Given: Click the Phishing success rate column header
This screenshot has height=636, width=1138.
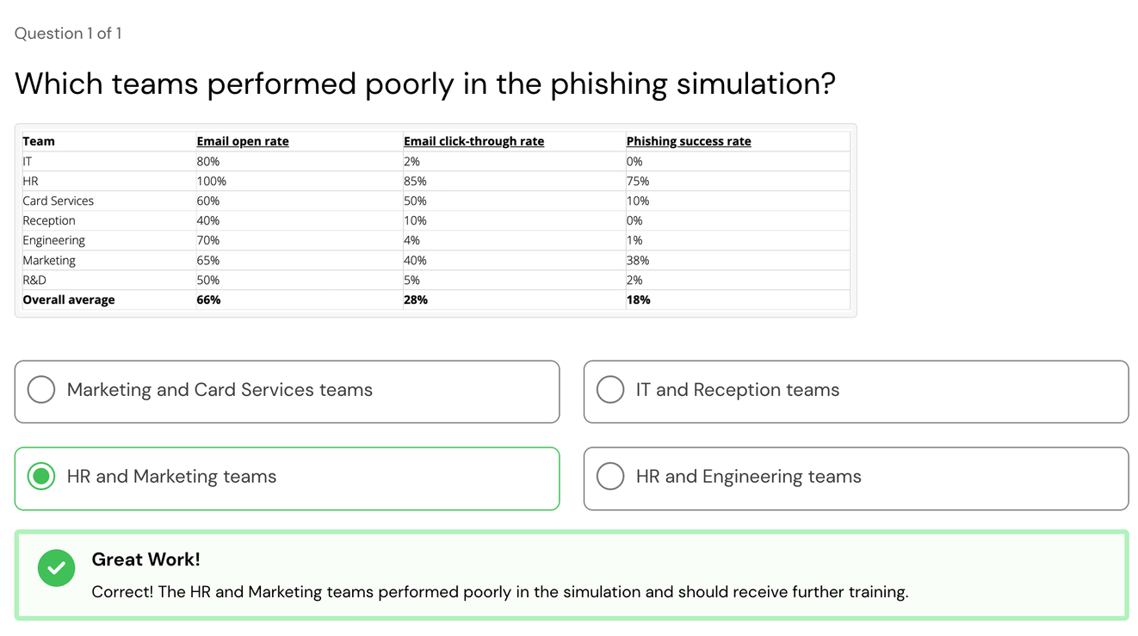Looking at the screenshot, I should coord(689,141).
